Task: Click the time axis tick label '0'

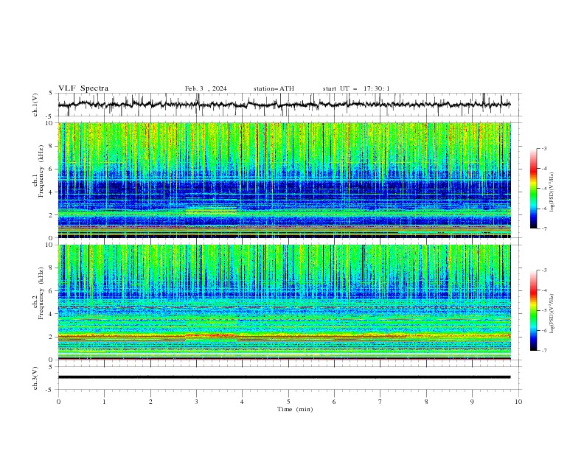Action: click(58, 402)
